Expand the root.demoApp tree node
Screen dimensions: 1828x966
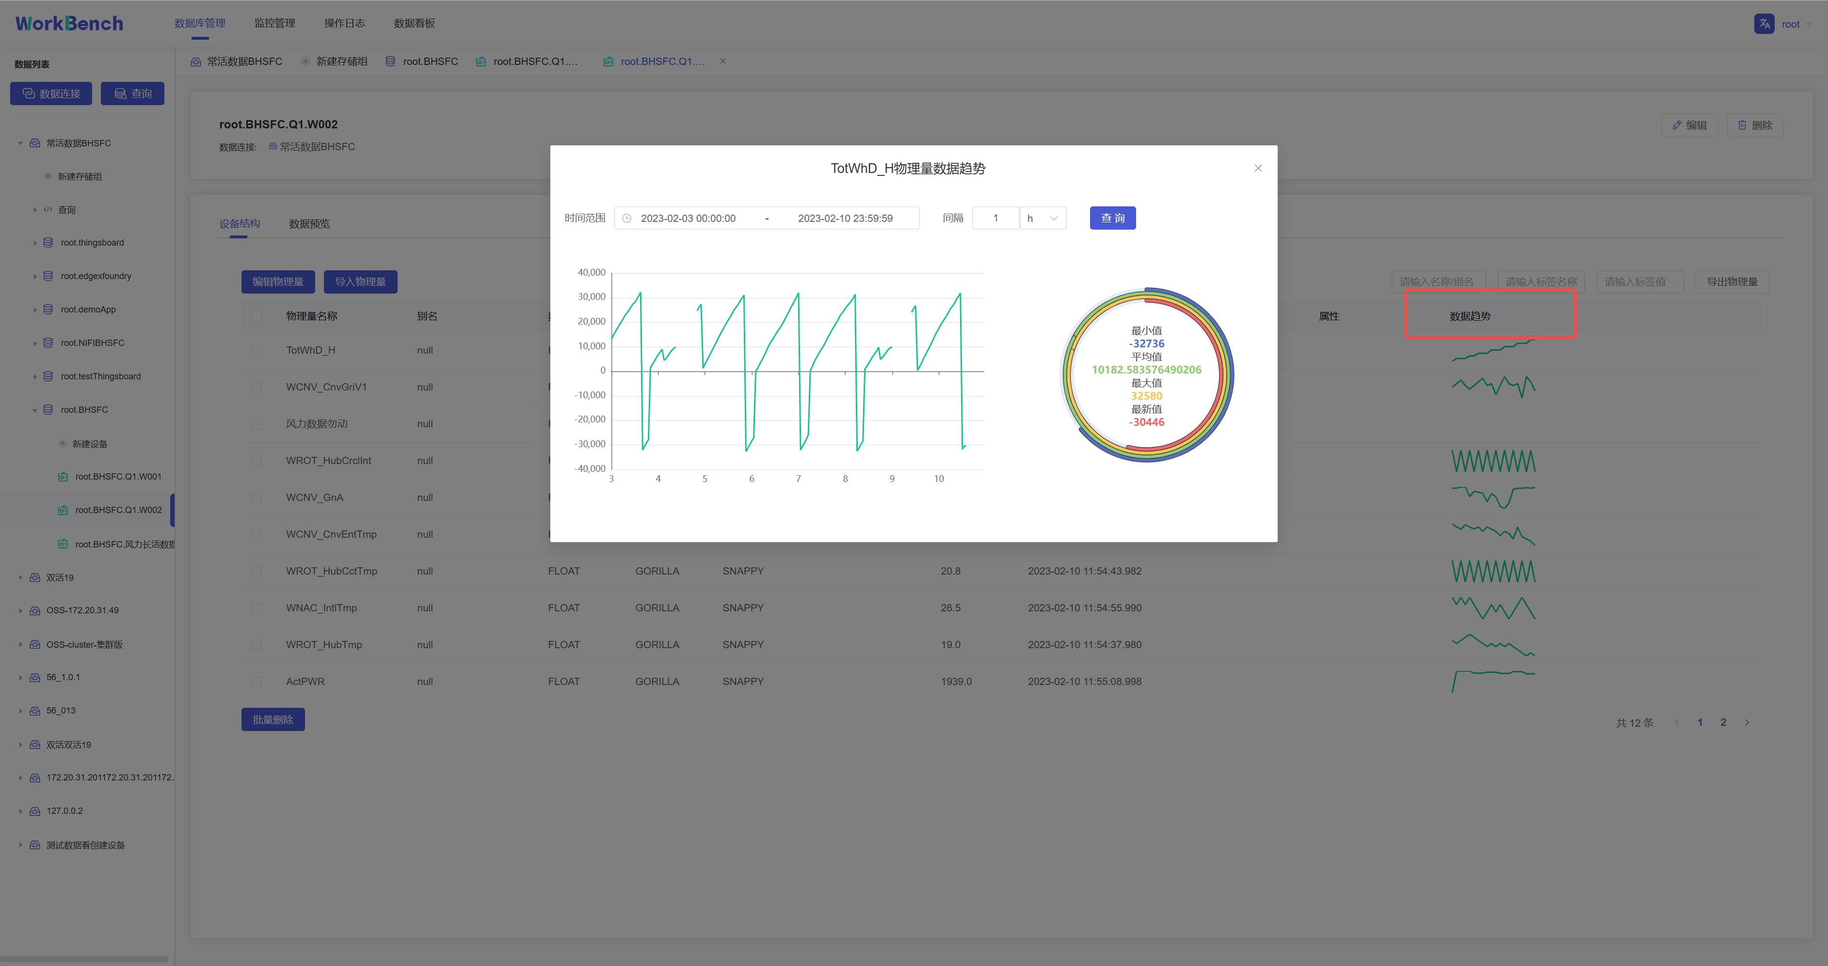[x=35, y=309]
